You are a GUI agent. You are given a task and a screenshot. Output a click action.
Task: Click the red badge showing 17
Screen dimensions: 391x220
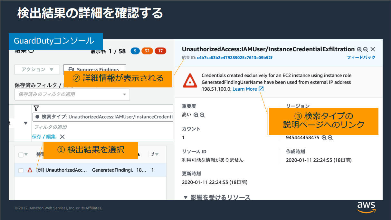point(160,51)
